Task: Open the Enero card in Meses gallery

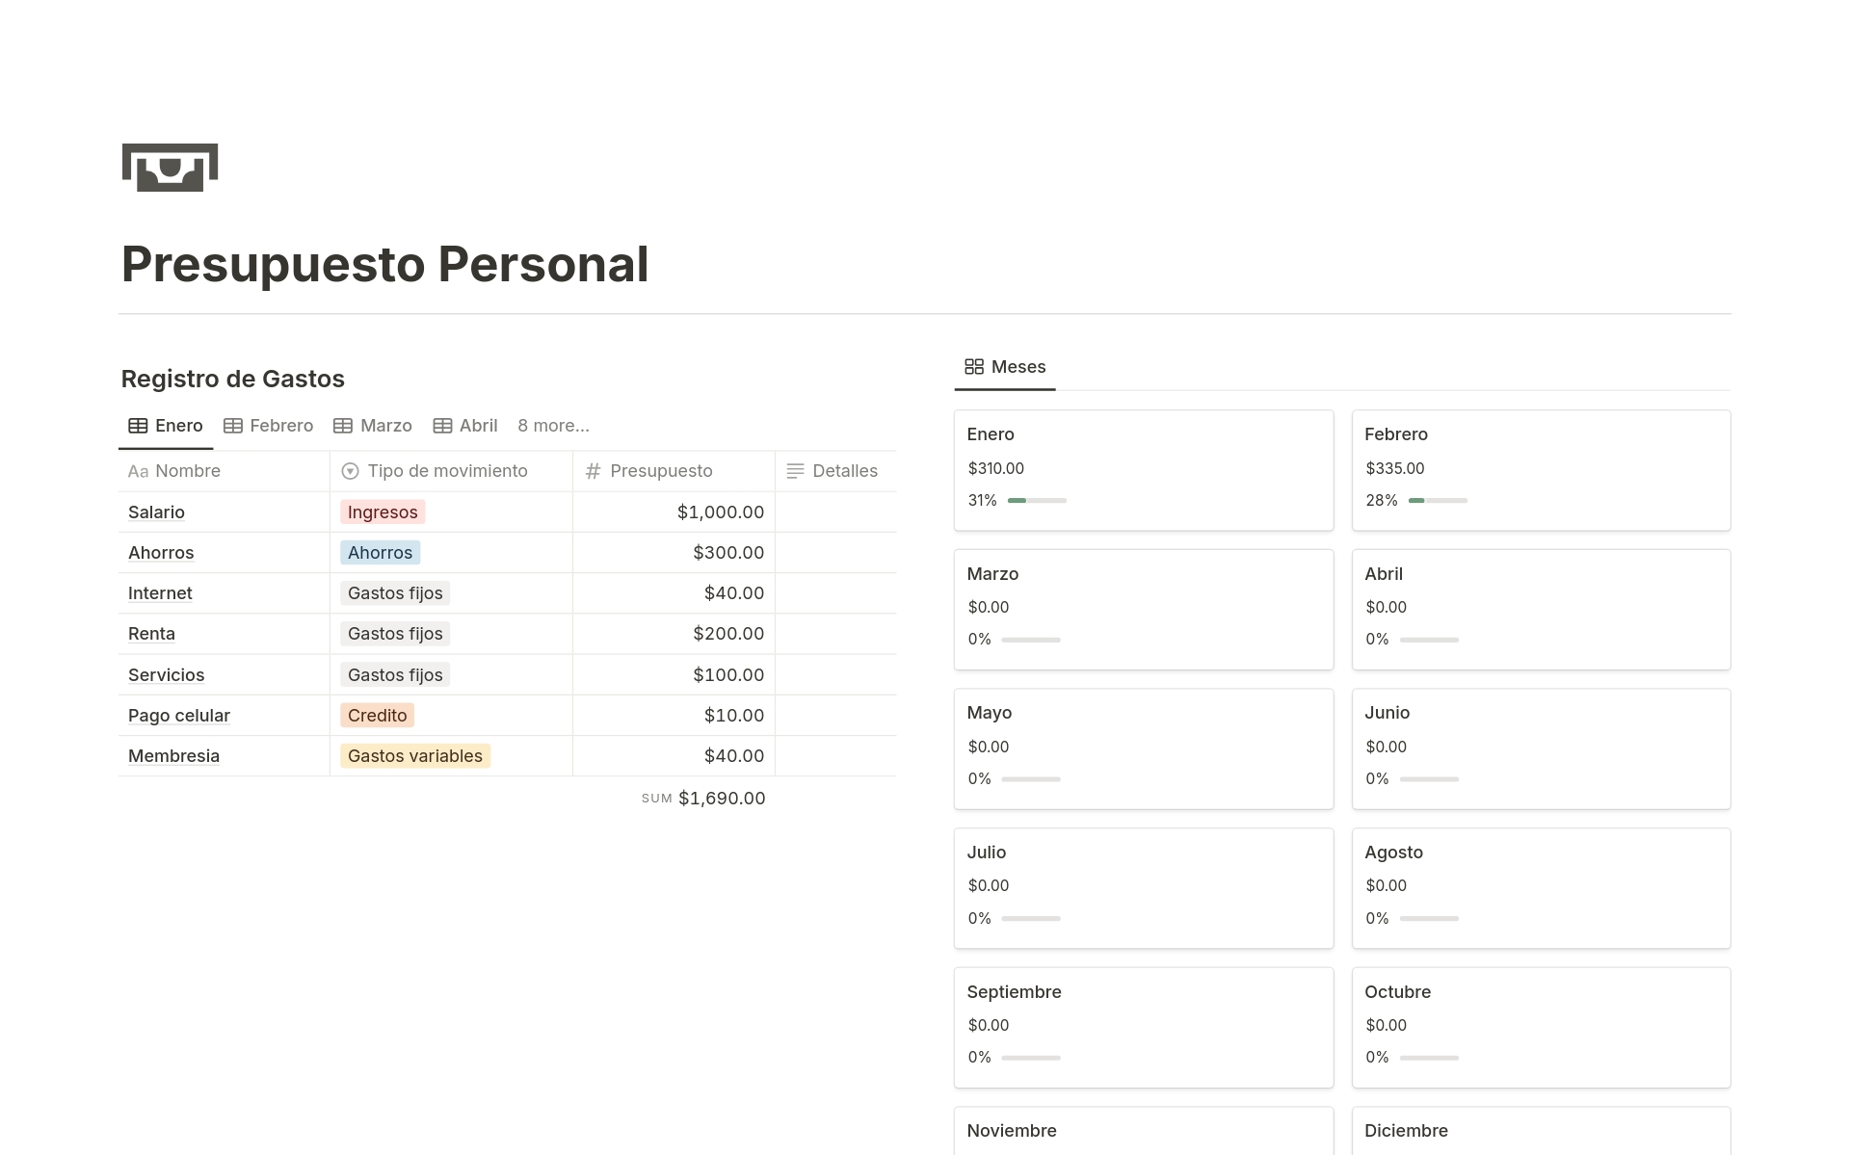Action: [1143, 469]
